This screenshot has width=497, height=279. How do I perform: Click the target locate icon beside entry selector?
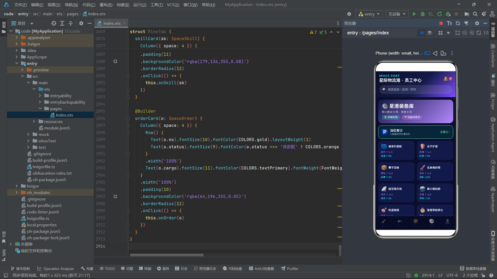[x=349, y=14]
